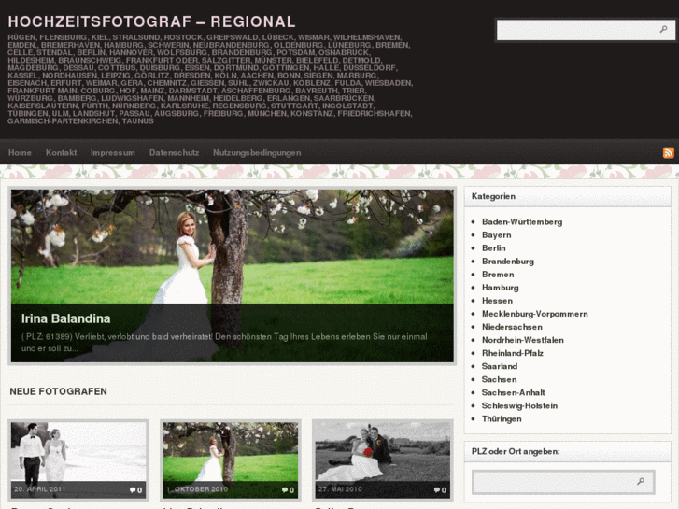Select category Sachsen-Anhalt

coord(513,392)
